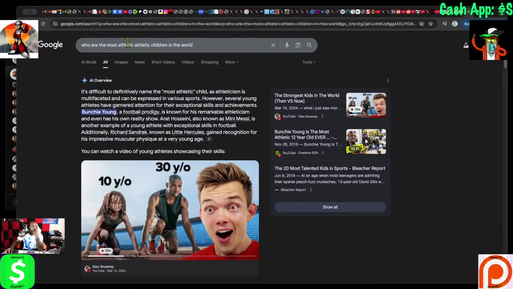Open the Short videos tab
Screen dimensions: 513x289
pyautogui.click(x=163, y=62)
